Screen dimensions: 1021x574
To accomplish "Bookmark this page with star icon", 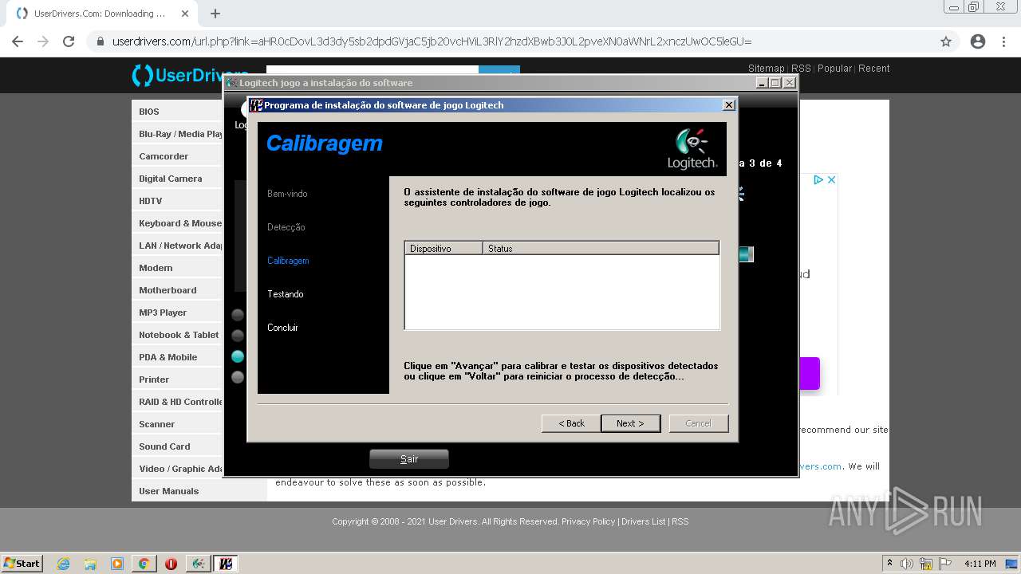I will (x=946, y=41).
